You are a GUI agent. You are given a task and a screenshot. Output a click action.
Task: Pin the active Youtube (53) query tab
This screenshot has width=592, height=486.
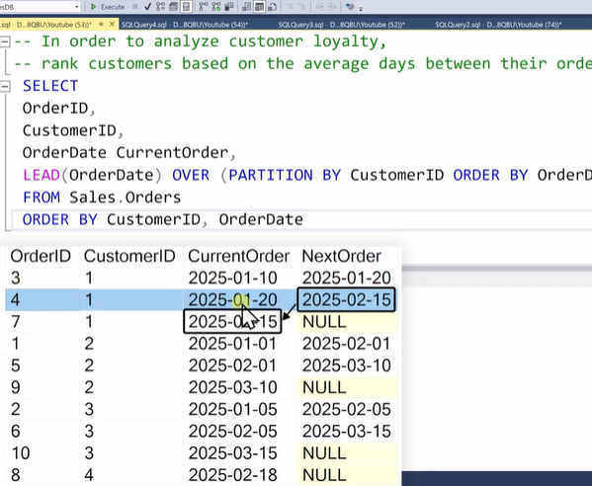[x=101, y=24]
